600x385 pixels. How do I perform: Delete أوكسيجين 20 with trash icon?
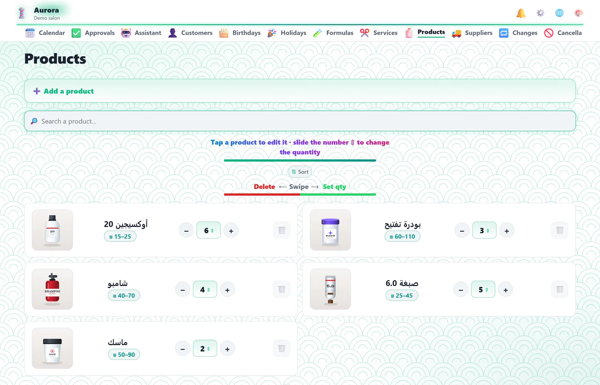282,230
